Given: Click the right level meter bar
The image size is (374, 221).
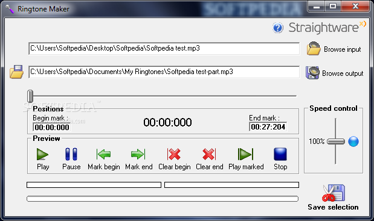Looking at the screenshot, I should pos(231,185).
